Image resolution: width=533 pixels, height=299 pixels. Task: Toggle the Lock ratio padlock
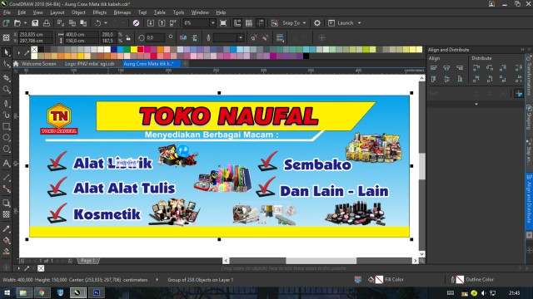tap(127, 37)
